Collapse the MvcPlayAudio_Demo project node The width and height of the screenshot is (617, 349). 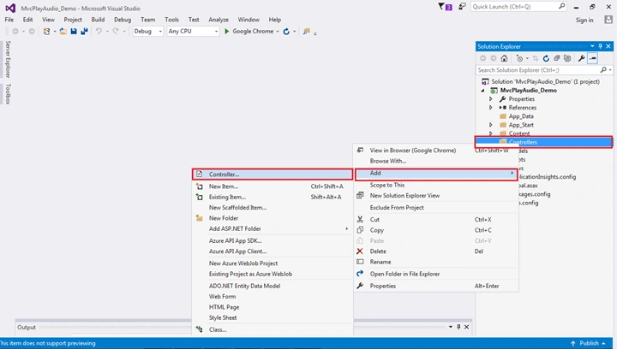[x=482, y=91]
